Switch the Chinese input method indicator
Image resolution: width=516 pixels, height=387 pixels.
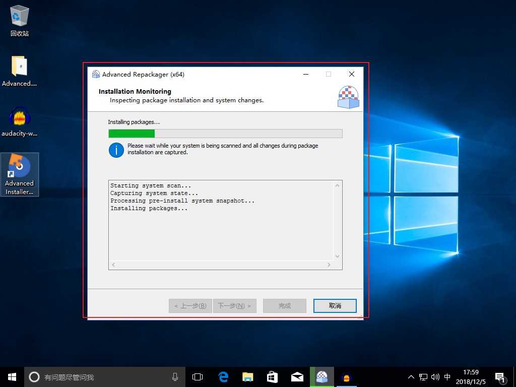pos(447,377)
